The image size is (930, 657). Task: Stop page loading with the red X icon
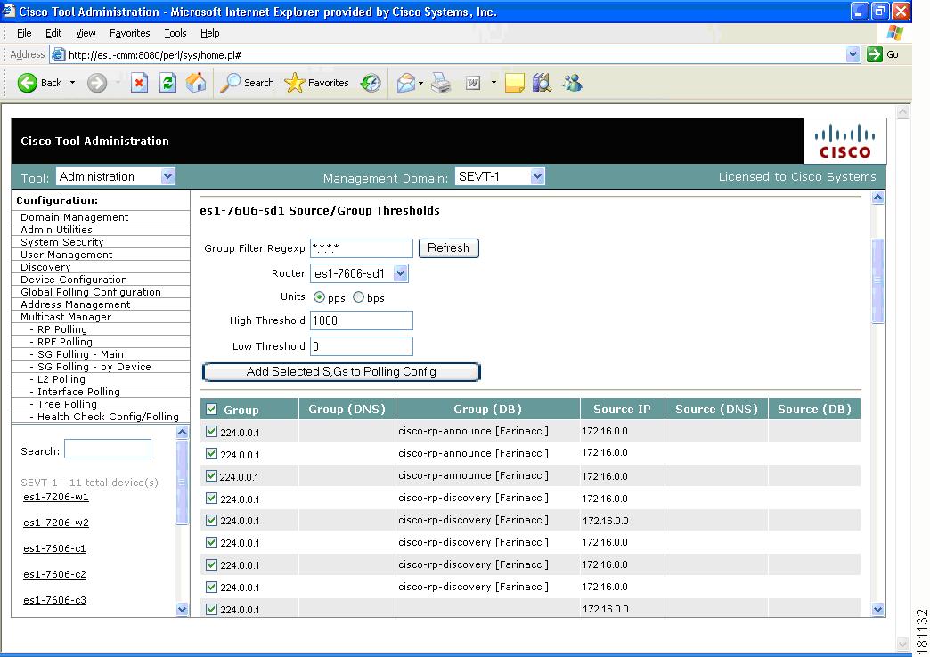[x=139, y=83]
